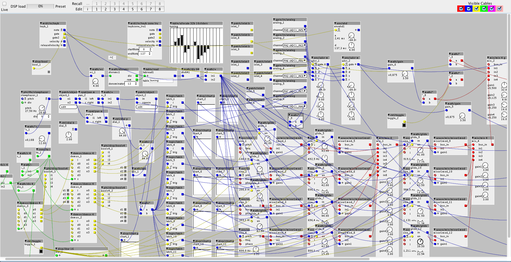This screenshot has width=511, height=262.
Task: Click the keyb_1 note outlet port
Action: [64, 30]
